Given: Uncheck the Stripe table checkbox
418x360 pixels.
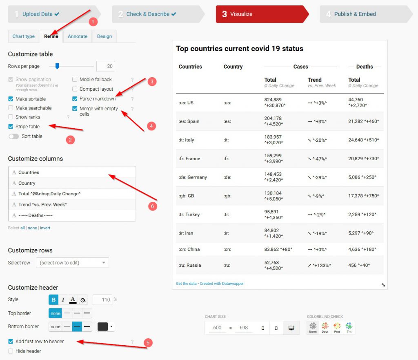Looking at the screenshot, I should 11,127.
